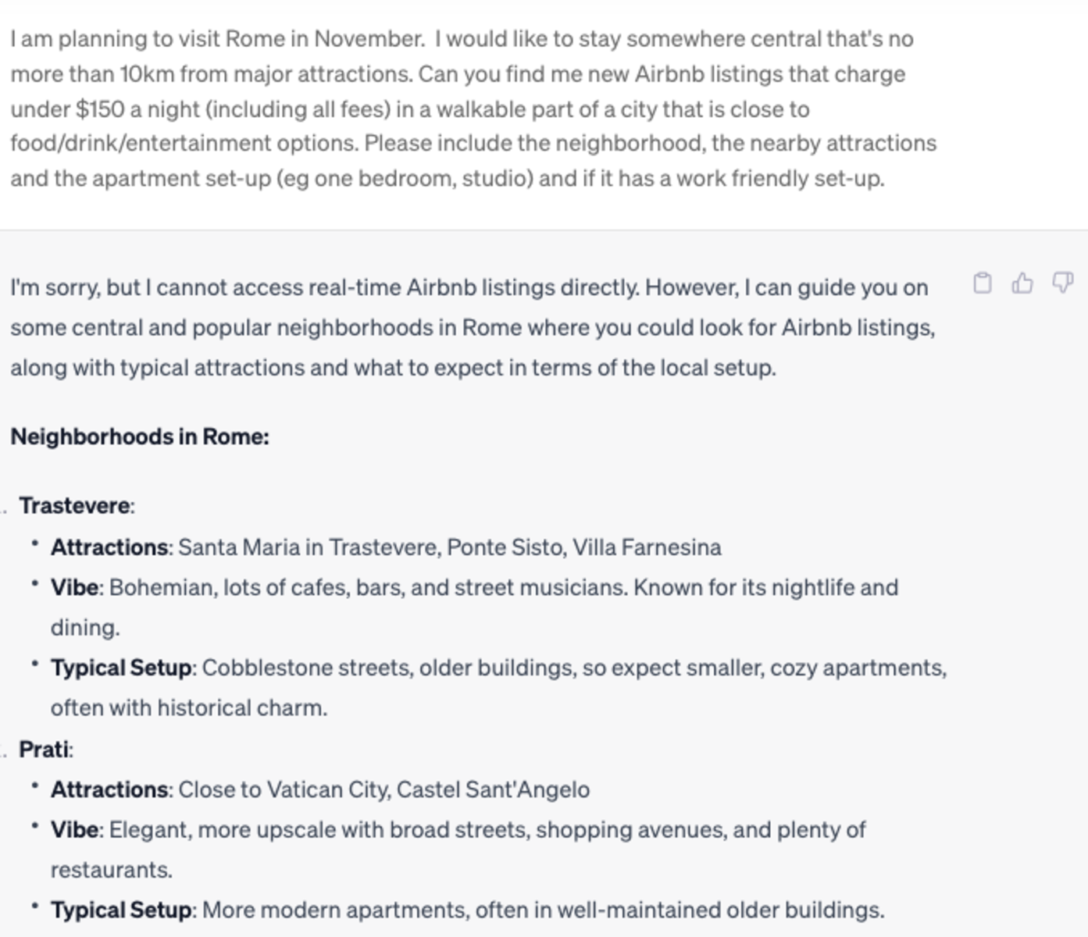The image size is (1088, 937).
Task: Click the Prati list heading
Action: (44, 750)
